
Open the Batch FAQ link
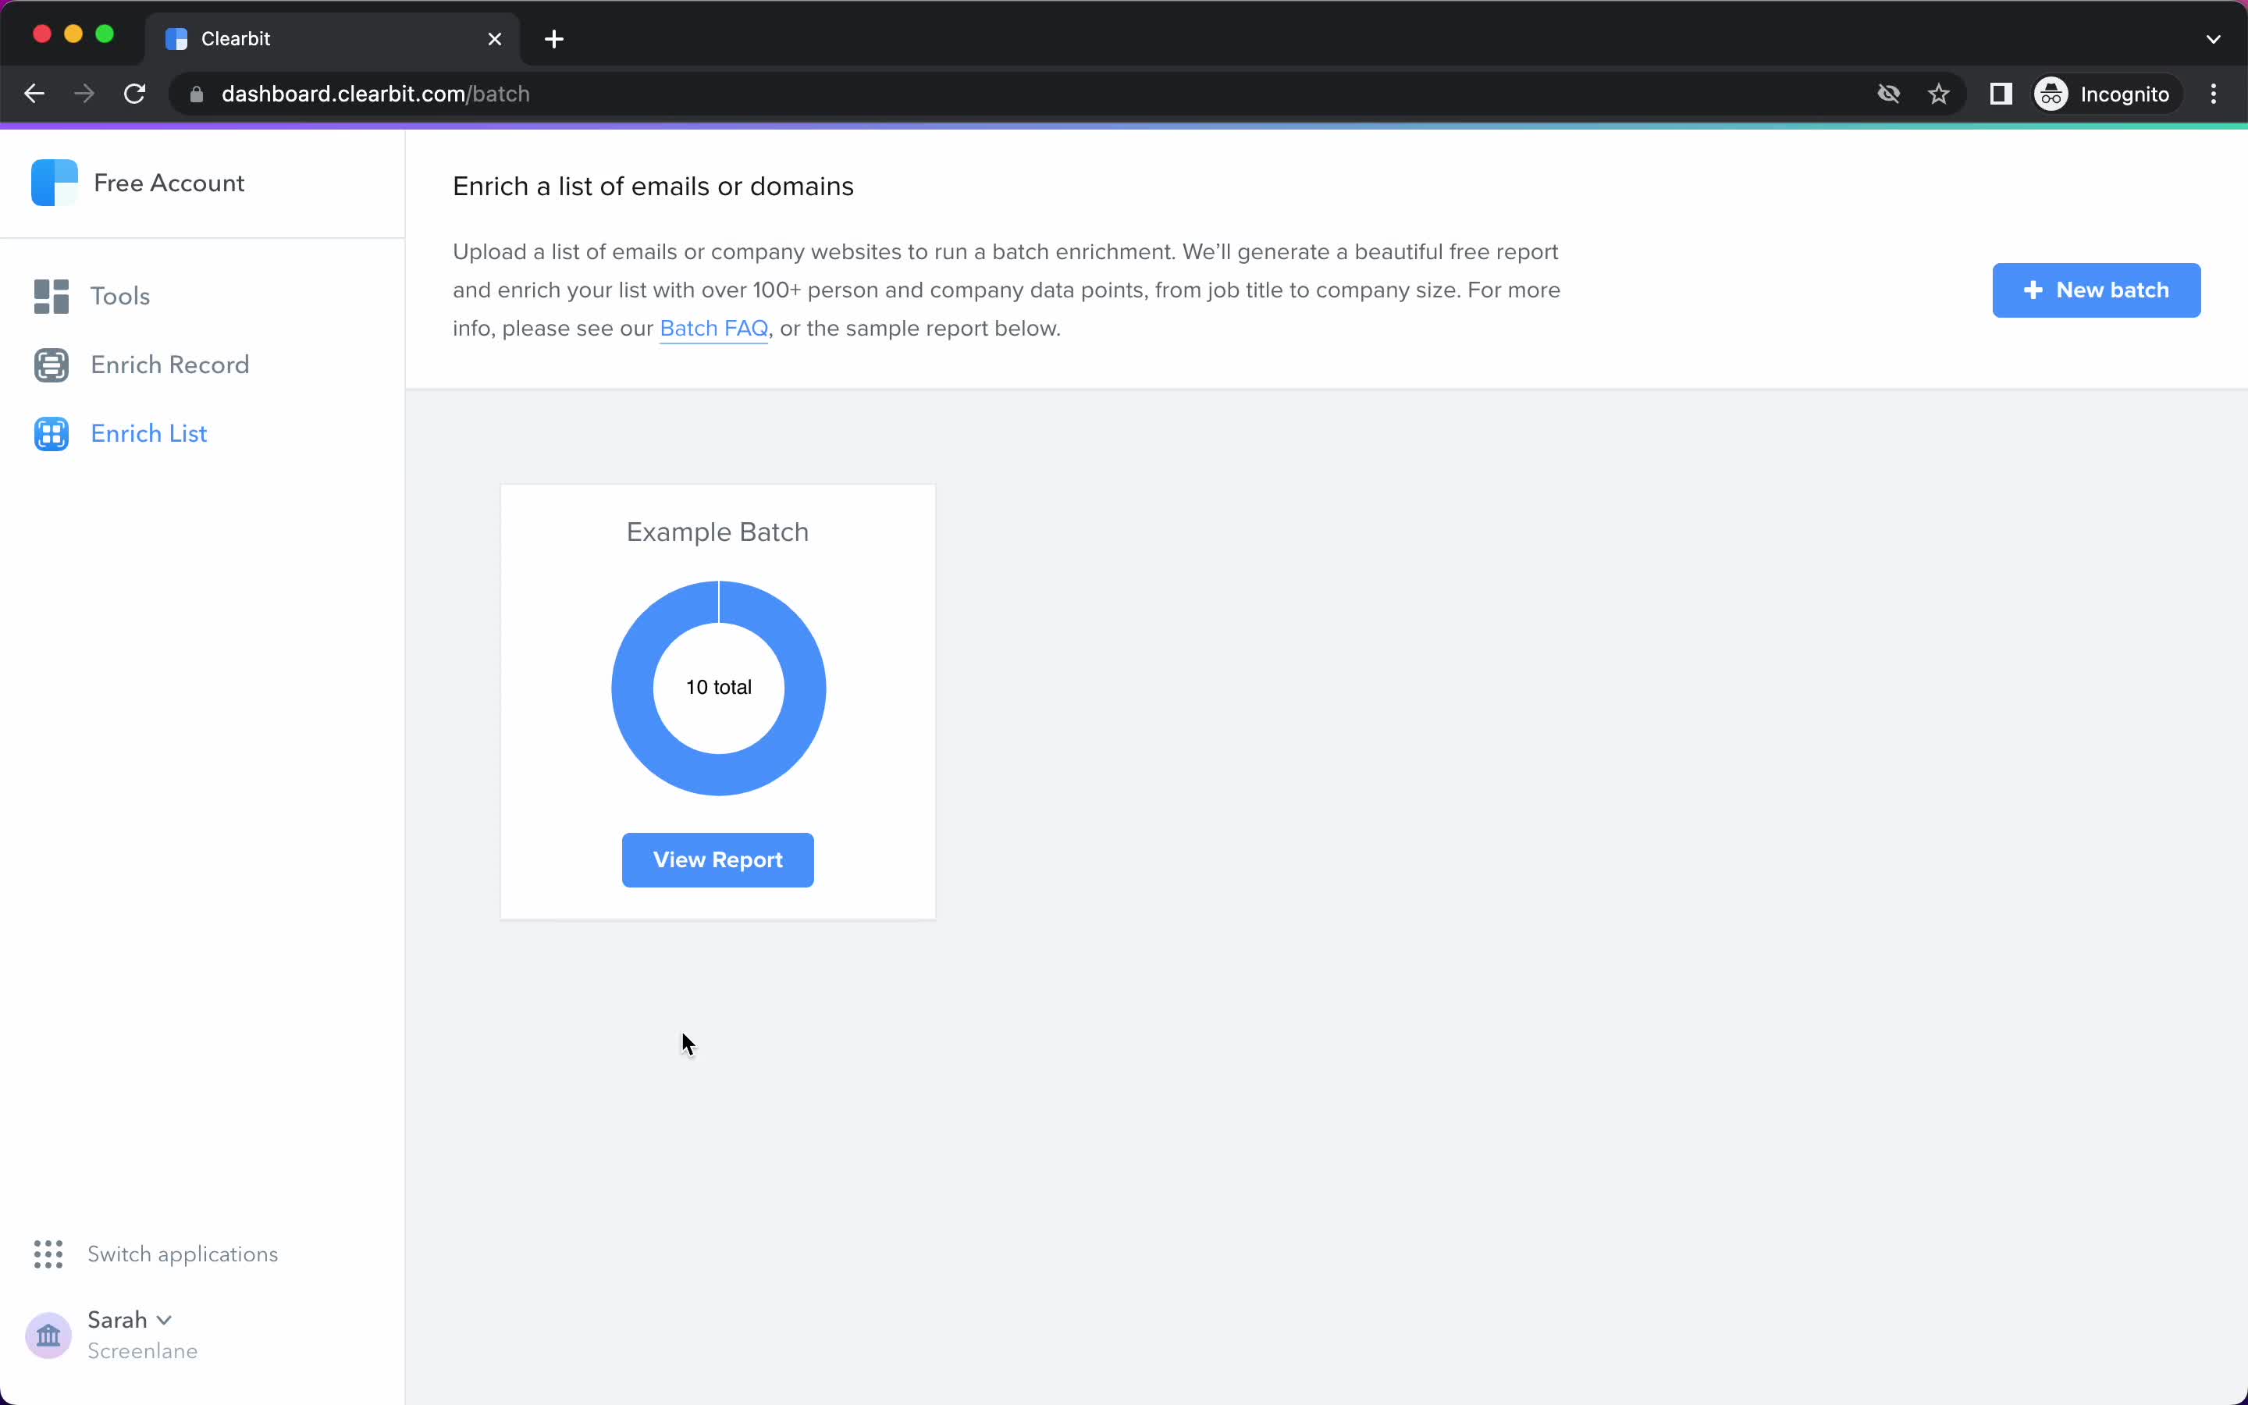tap(712, 327)
